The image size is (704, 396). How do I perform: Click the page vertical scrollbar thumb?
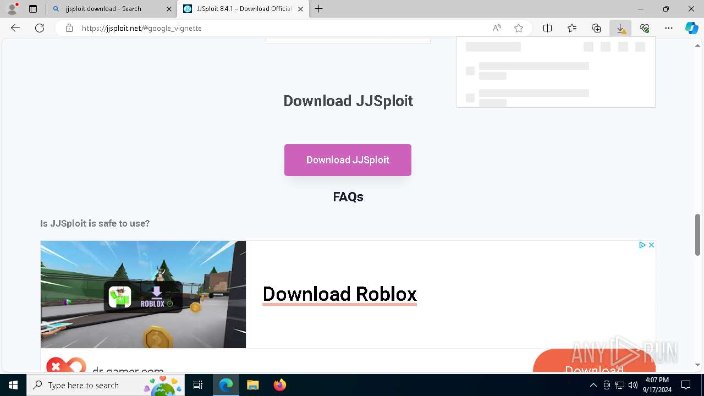[697, 235]
